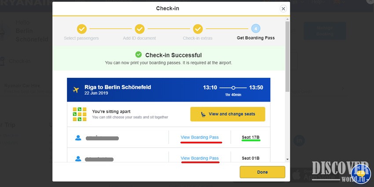Viewport: 374px width, 187px height.
Task: View Boarding Pass for Seat 17B passenger
Action: [x=200, y=137]
